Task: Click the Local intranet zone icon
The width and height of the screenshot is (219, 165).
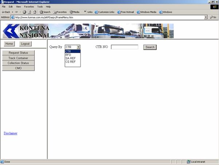Action: [x=188, y=162]
